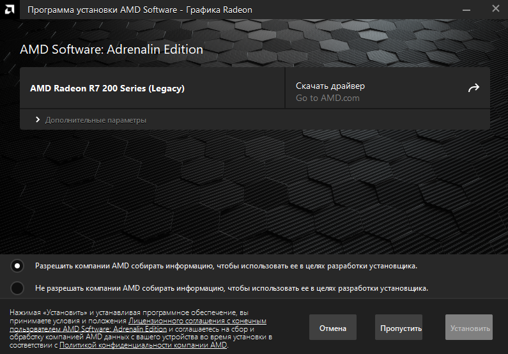The width and height of the screenshot is (508, 354).
Task: Click the window title Программа установки AMD Software
Action: [140, 10]
